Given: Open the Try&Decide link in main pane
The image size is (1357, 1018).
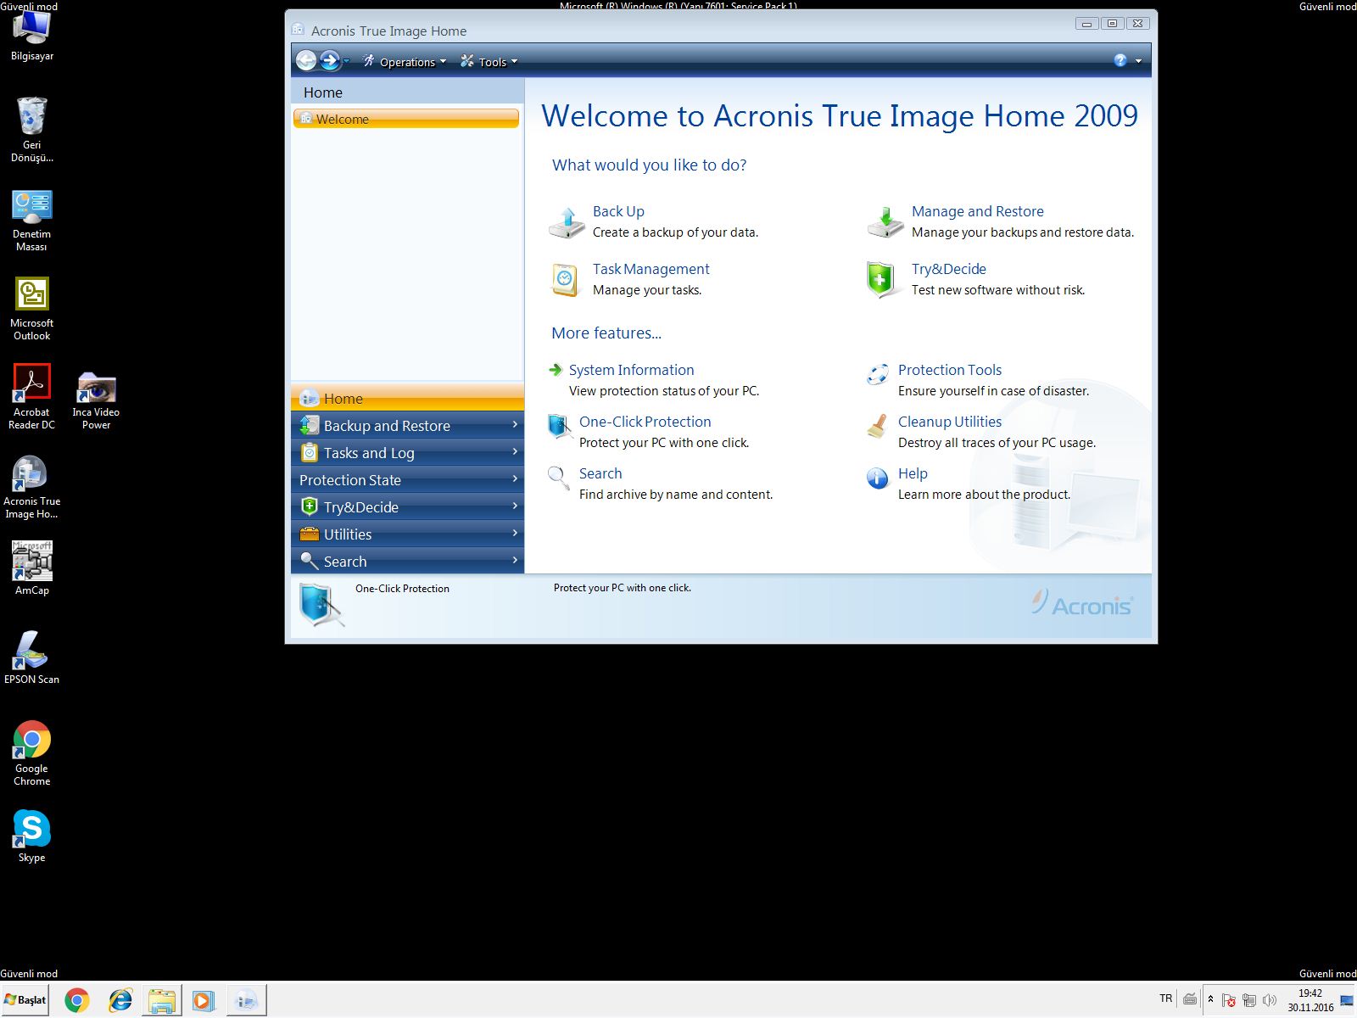Looking at the screenshot, I should point(949,269).
